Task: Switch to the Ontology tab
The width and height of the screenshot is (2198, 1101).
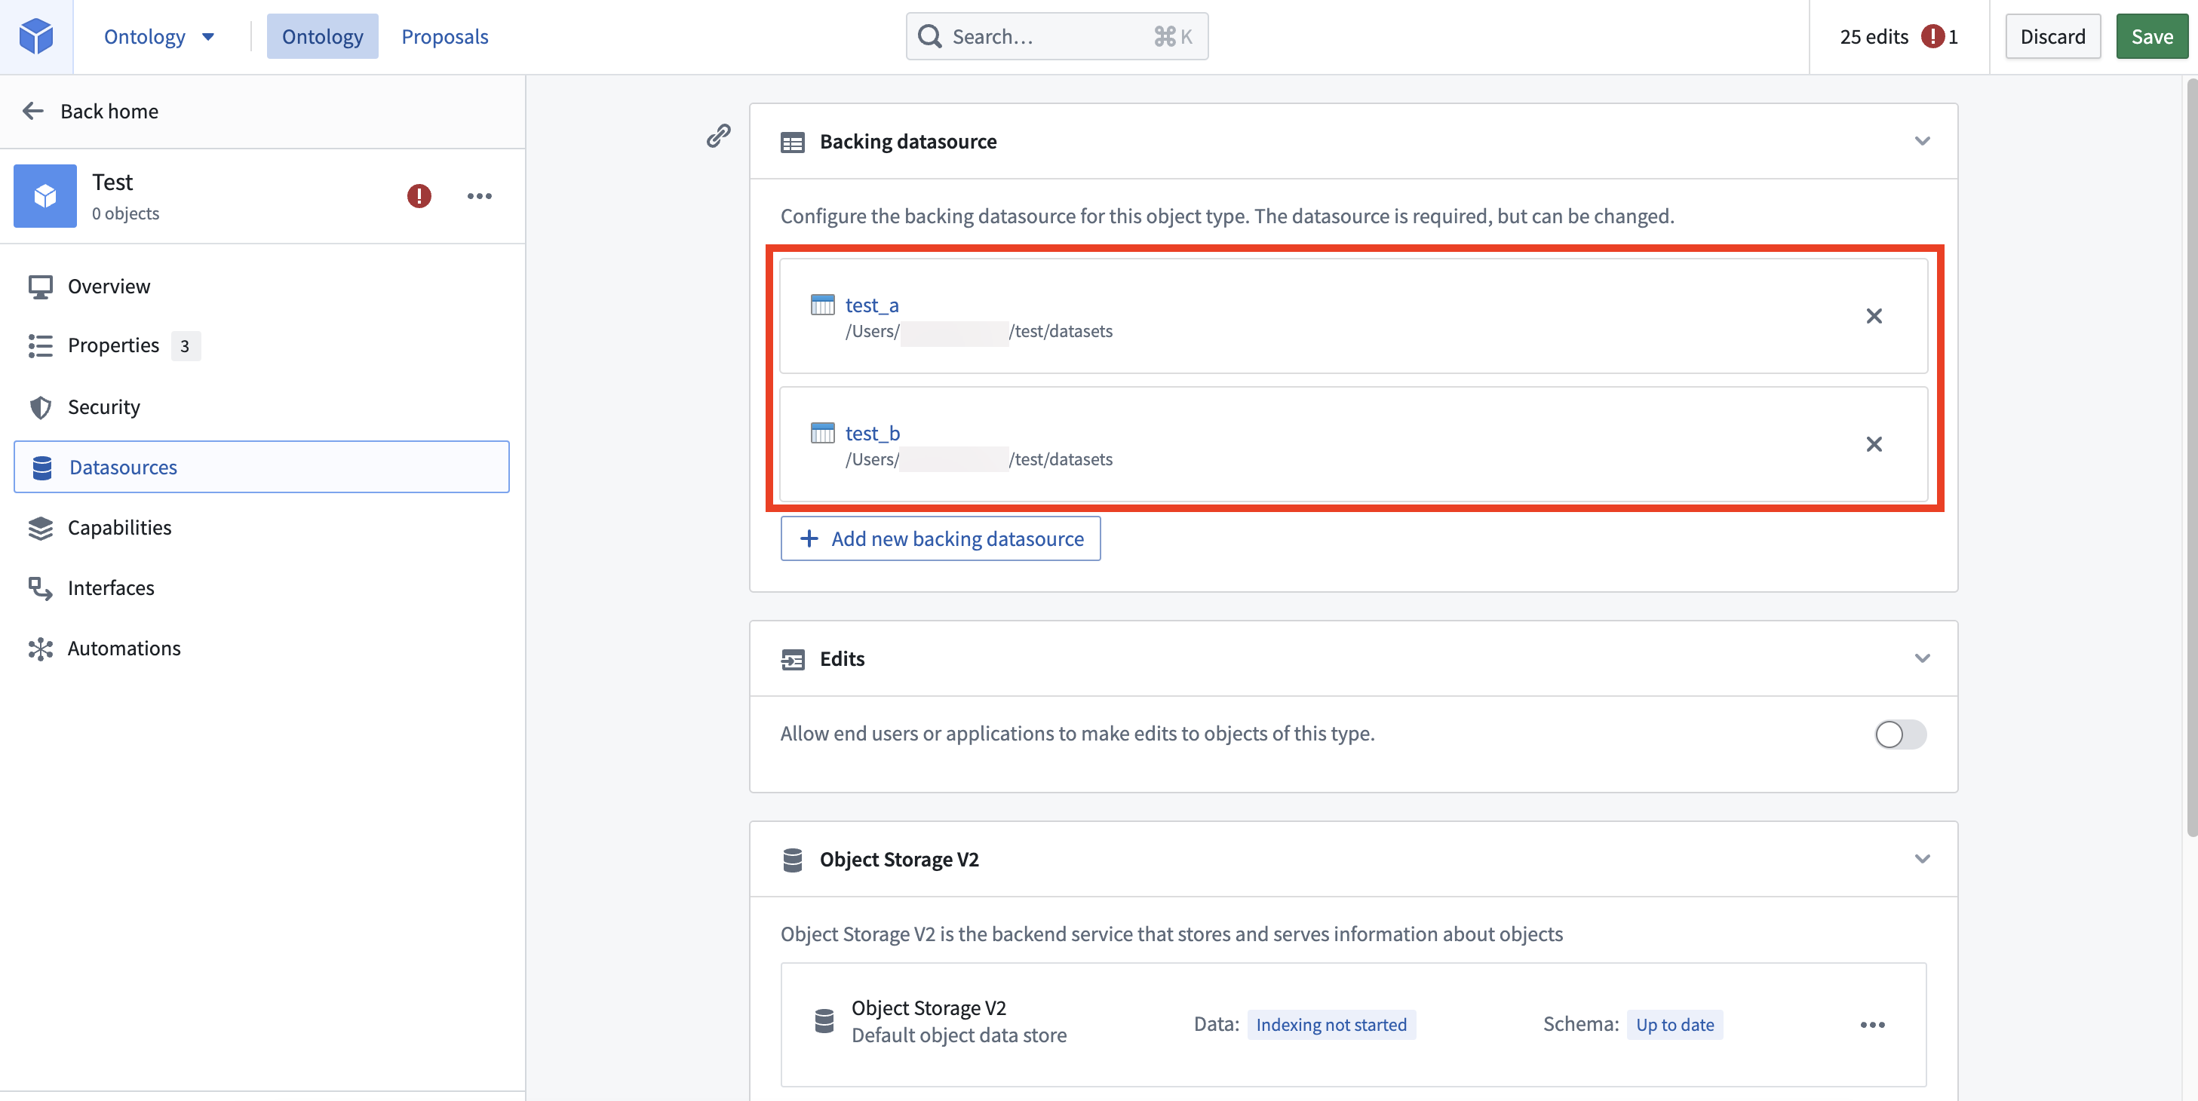Action: (323, 35)
